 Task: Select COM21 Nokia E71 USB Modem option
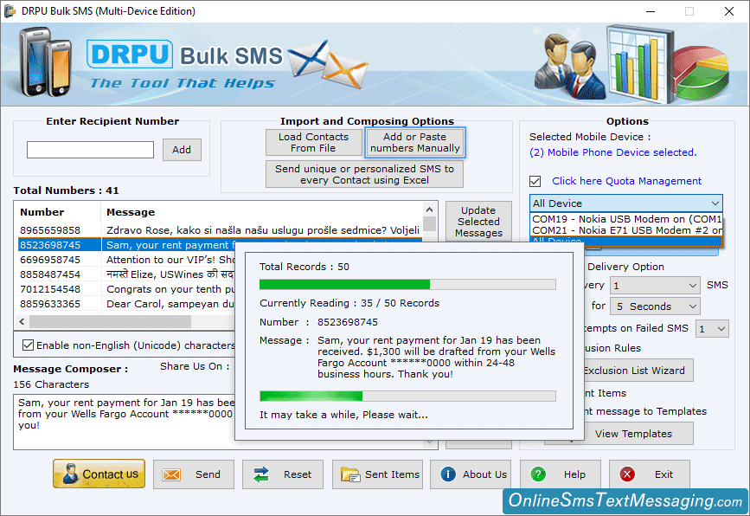[x=626, y=230]
